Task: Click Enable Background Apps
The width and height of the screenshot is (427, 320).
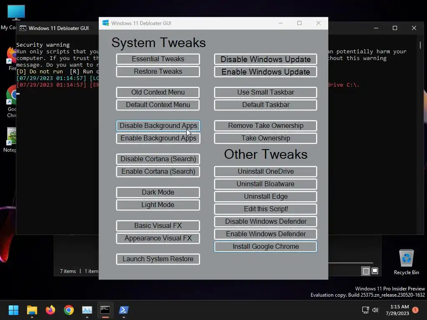Action: pyautogui.click(x=158, y=138)
